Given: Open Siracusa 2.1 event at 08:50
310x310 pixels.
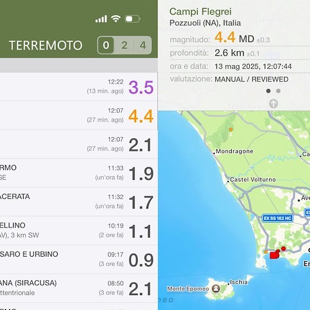Looking at the screenshot, I should click(79, 288).
